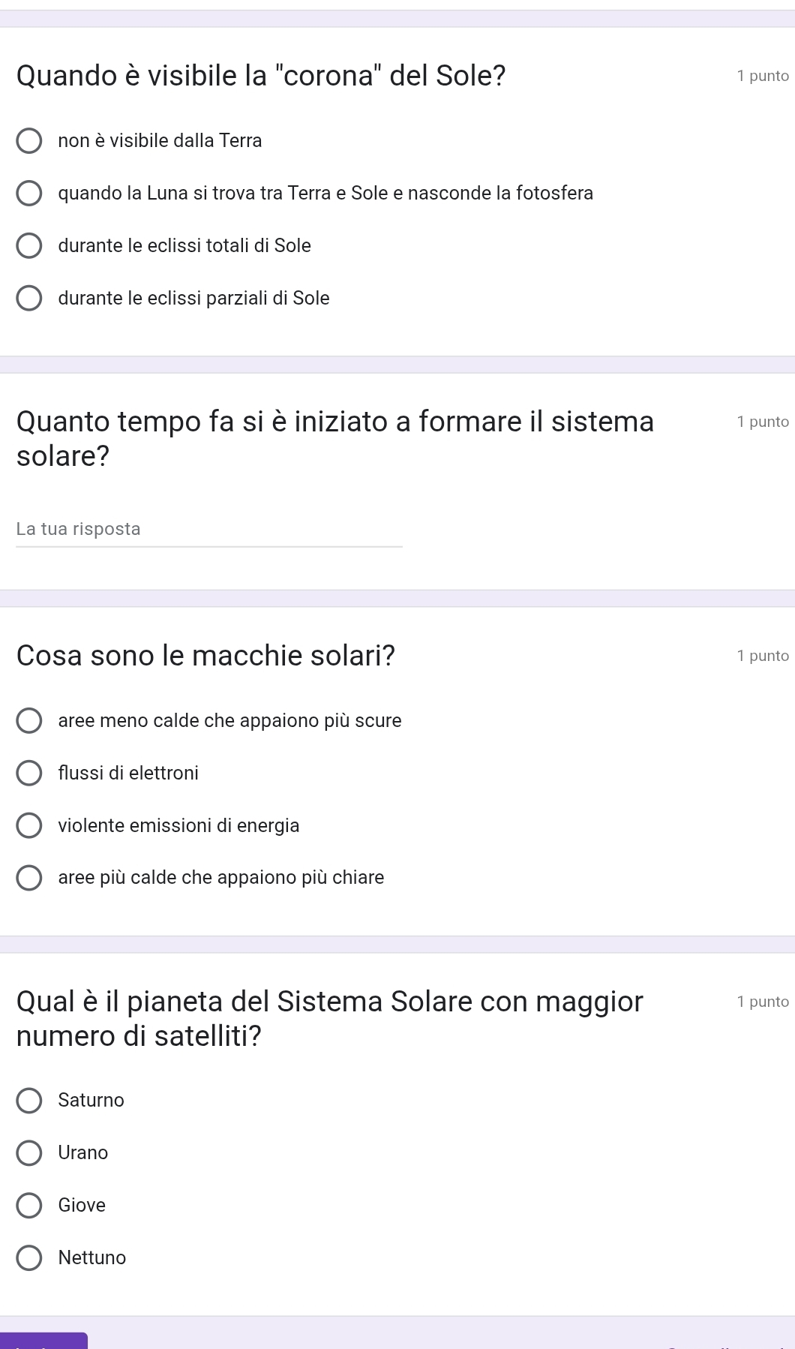Choose the 'quando la Luna si trova tra Terra e Sole' answer

click(29, 194)
